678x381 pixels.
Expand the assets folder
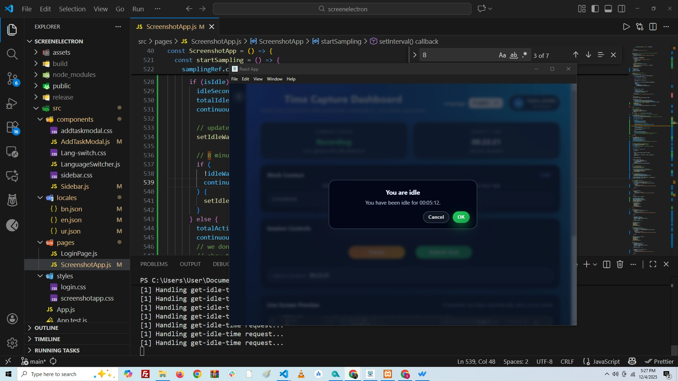click(x=61, y=52)
